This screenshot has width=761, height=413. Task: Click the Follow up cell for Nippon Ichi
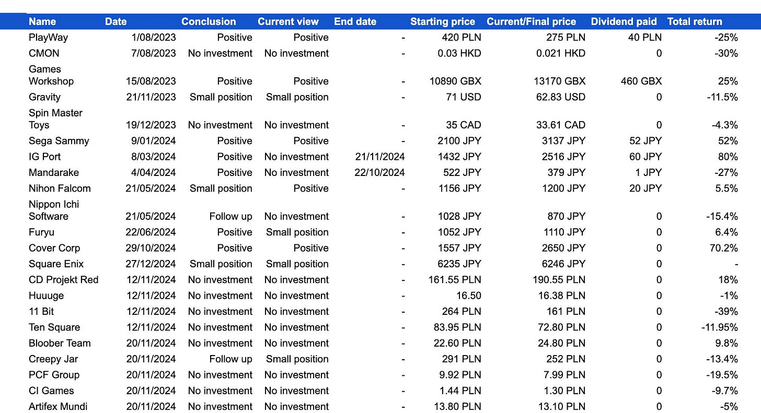pos(230,217)
